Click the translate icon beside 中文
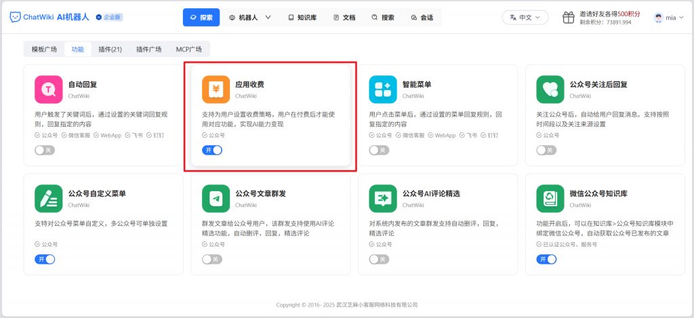Screen dimensions: 694x318 pyautogui.click(x=513, y=18)
